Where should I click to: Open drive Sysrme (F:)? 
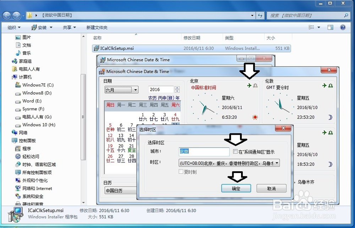coord(30,109)
